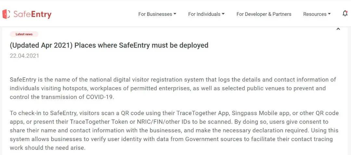Click the article date 22.04.2021
Image resolution: width=351 pixels, height=155 pixels.
pyautogui.click(x=24, y=56)
